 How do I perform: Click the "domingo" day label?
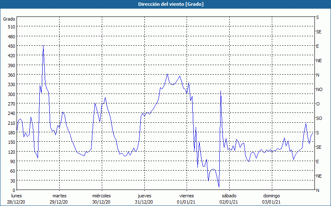tap(271, 196)
